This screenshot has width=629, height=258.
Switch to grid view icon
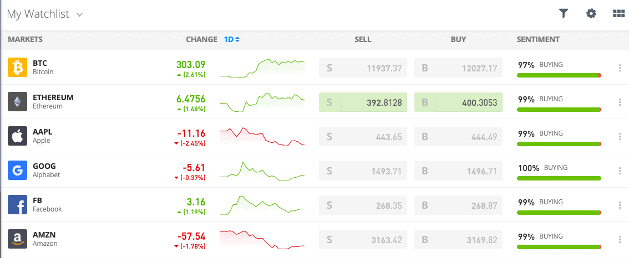click(x=619, y=14)
